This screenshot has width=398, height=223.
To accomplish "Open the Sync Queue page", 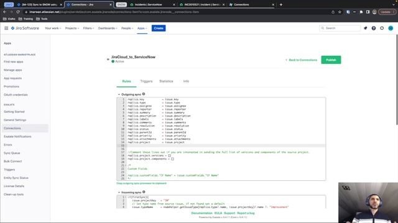I will (12, 153).
